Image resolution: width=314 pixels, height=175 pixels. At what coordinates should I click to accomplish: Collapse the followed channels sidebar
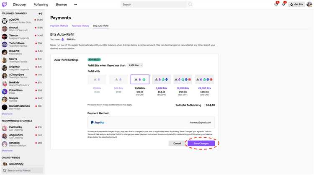click(x=40, y=14)
